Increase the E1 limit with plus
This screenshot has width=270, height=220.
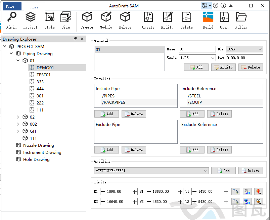click(135, 192)
